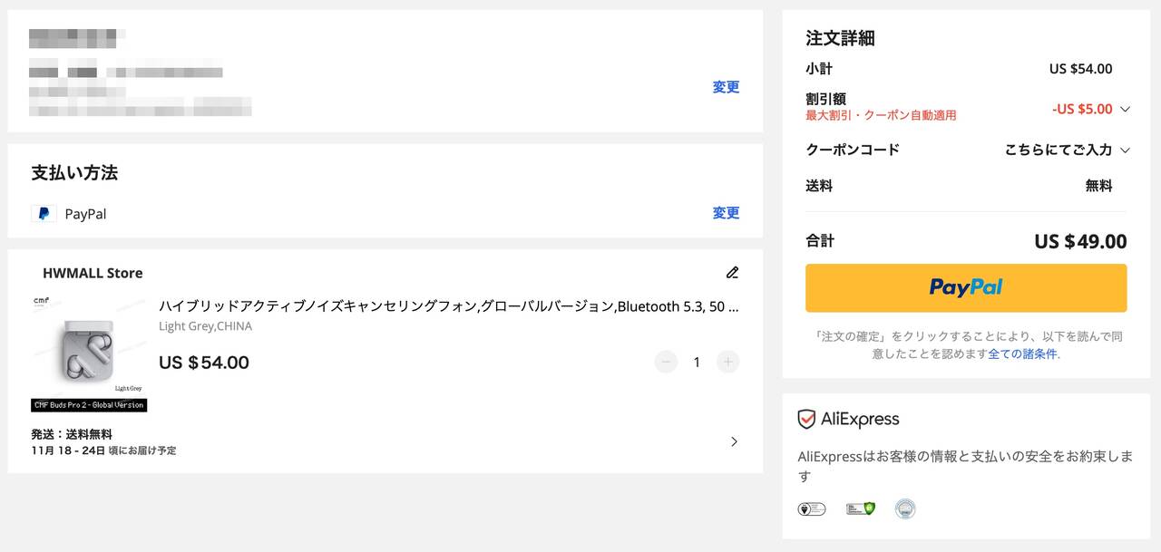This screenshot has width=1161, height=552.
Task: Pay with the yellow PayPal button
Action: coord(966,288)
